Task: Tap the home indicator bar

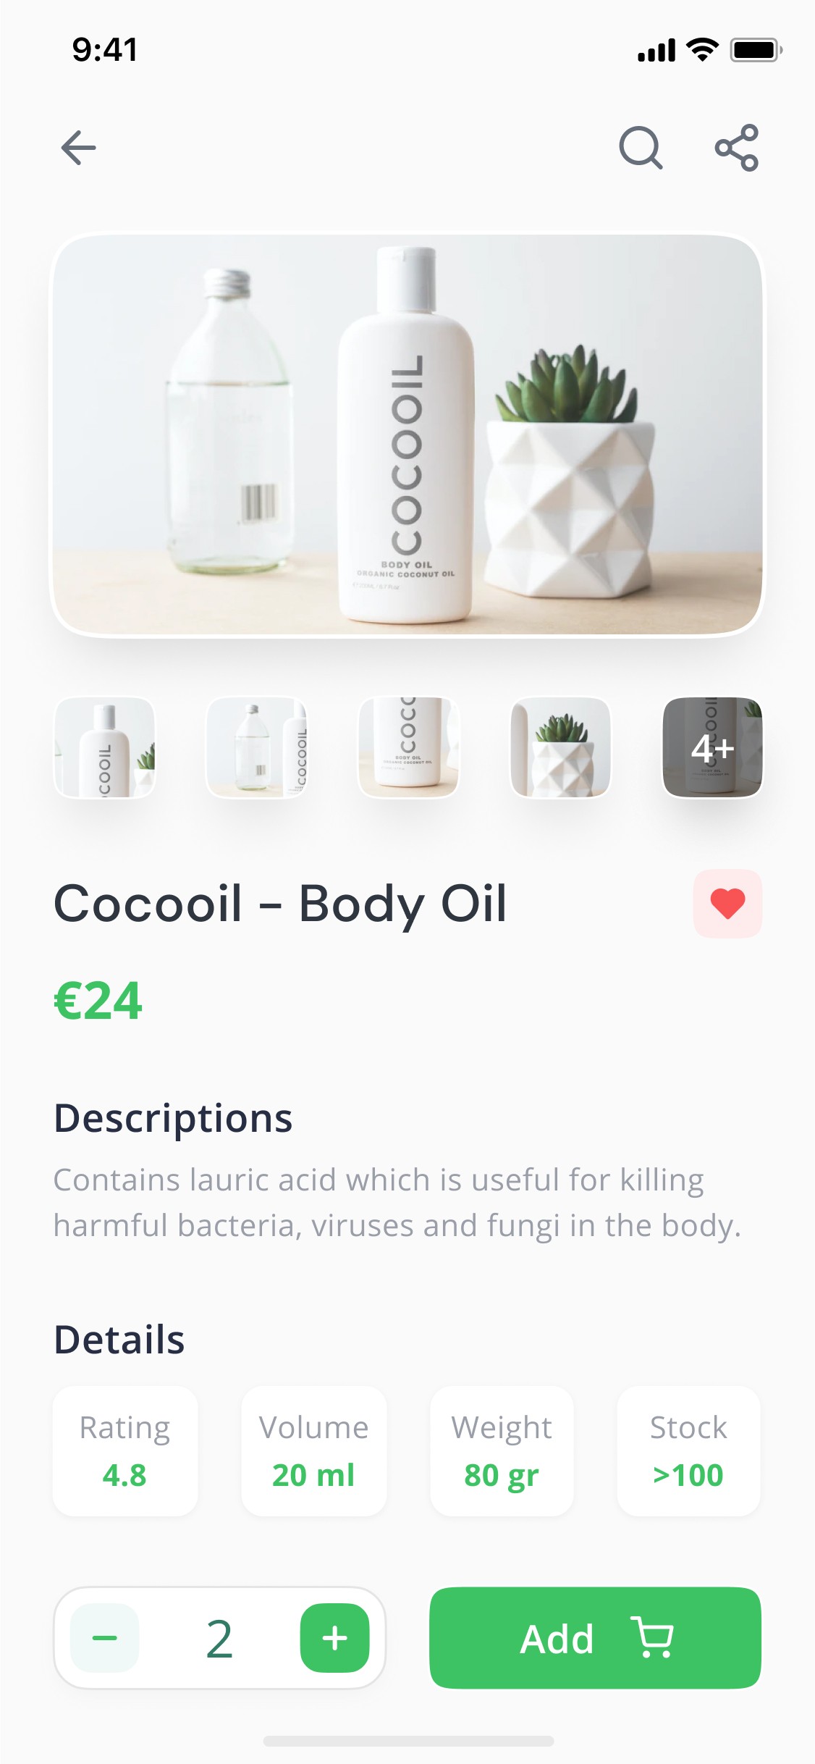Action: (408, 1741)
